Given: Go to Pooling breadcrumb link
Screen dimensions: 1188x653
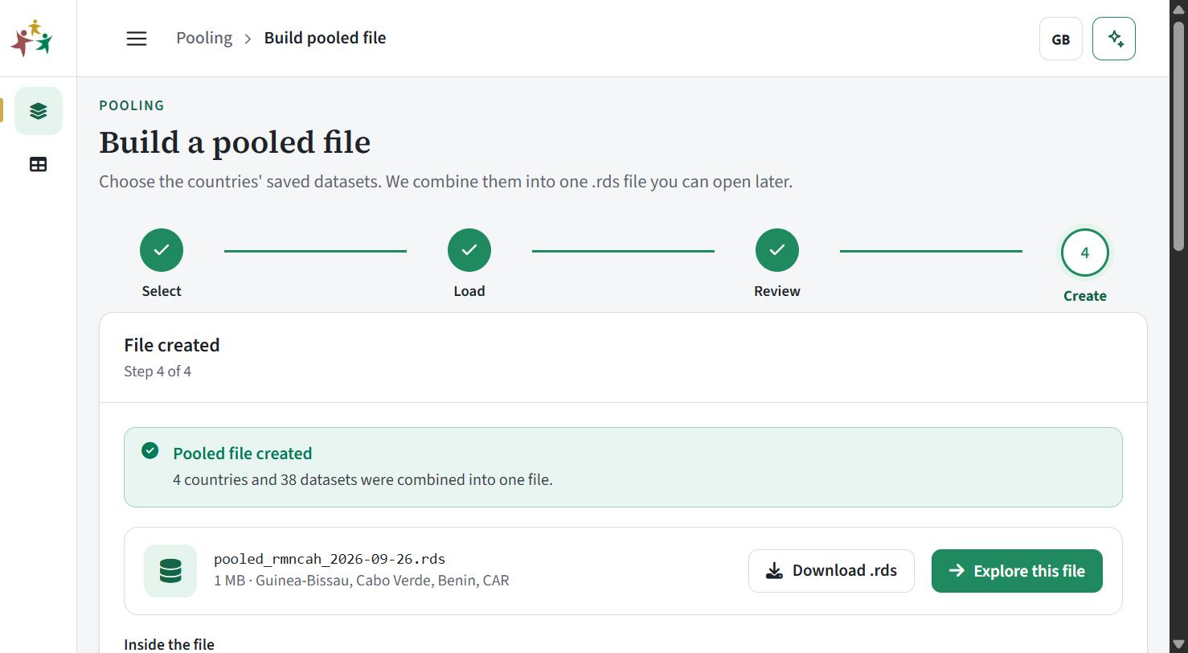Looking at the screenshot, I should tap(204, 38).
